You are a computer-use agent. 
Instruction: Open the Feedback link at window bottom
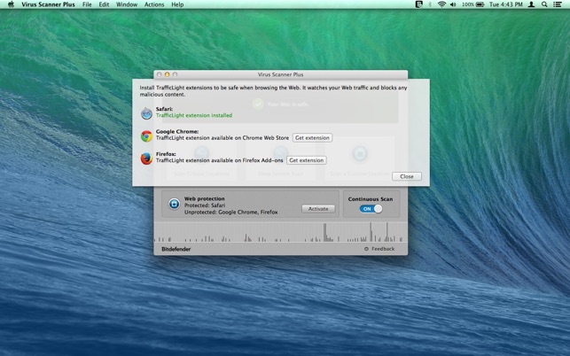click(x=379, y=249)
